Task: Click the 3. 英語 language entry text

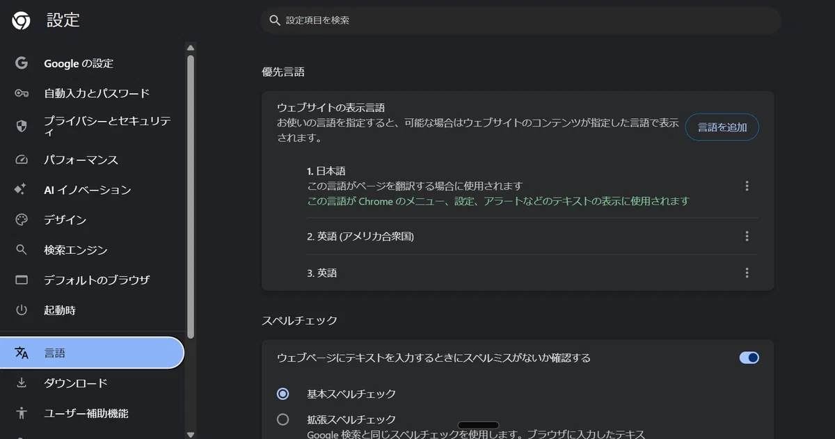Action: tap(321, 273)
